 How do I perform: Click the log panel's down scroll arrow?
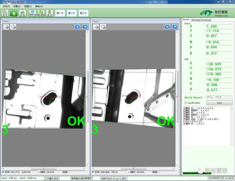232,144
